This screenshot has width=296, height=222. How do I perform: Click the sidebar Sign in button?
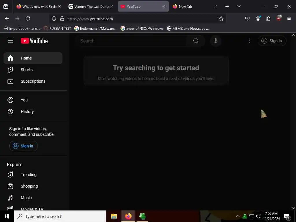[x=23, y=146]
